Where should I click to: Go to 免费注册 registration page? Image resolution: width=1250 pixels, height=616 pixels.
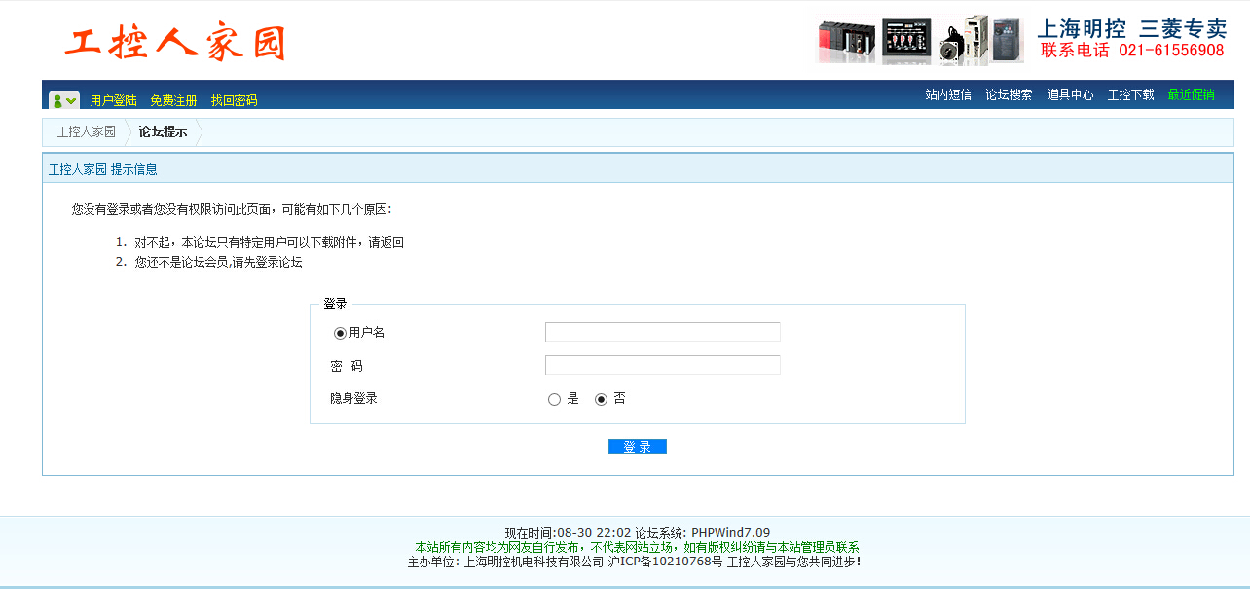(x=173, y=100)
